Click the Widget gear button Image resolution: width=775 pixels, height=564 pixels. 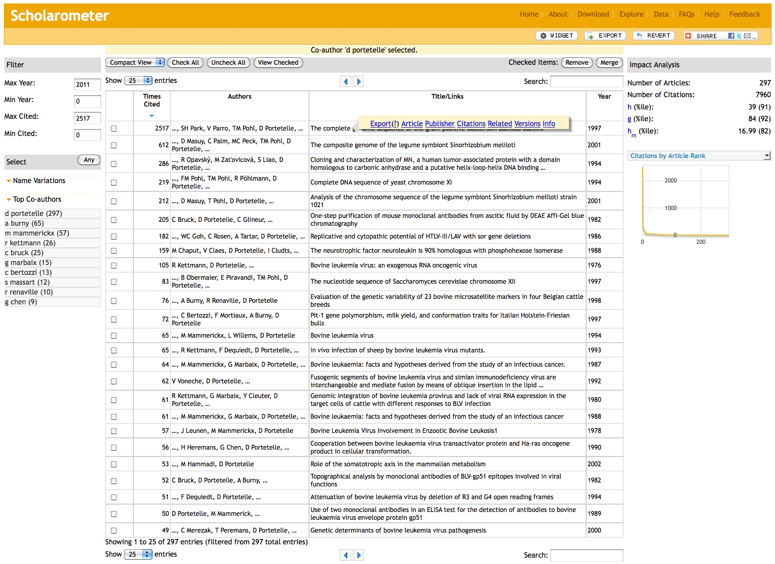point(556,36)
